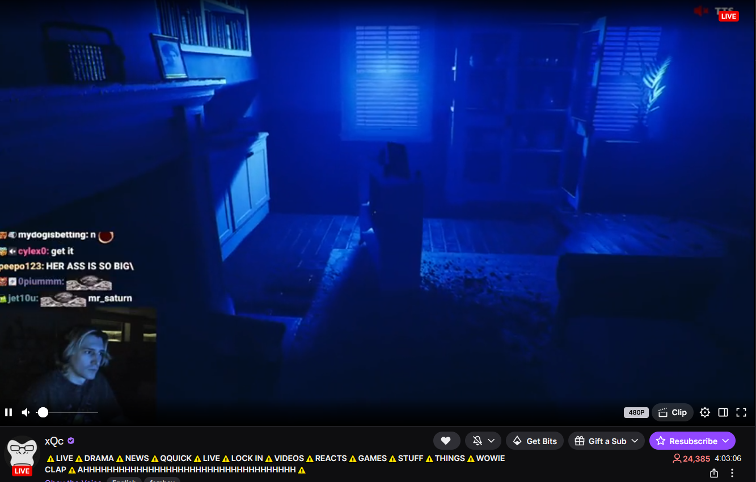
Task: Adjust the player volume slider
Action: (67, 412)
